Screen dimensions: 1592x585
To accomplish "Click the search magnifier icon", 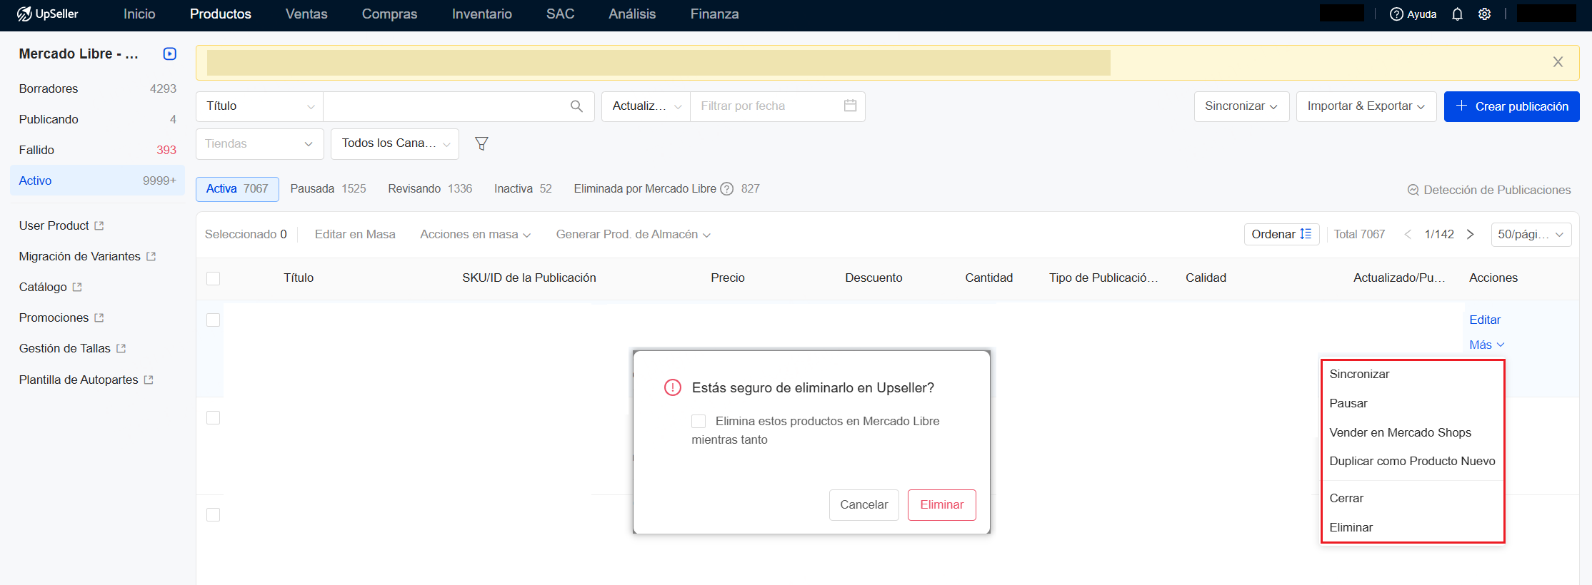I will tap(576, 106).
